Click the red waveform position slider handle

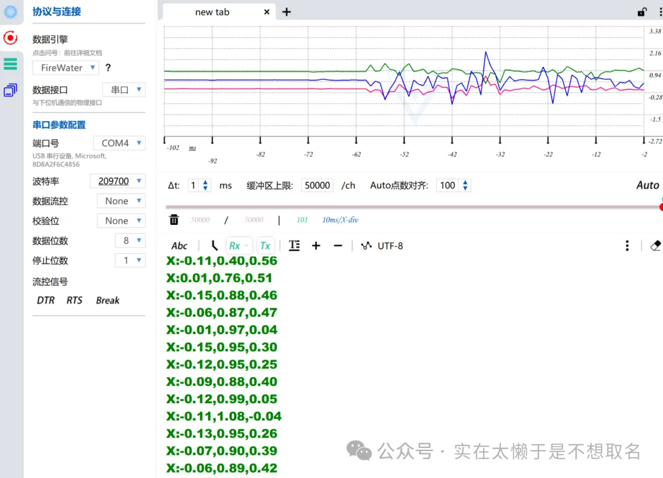click(661, 207)
